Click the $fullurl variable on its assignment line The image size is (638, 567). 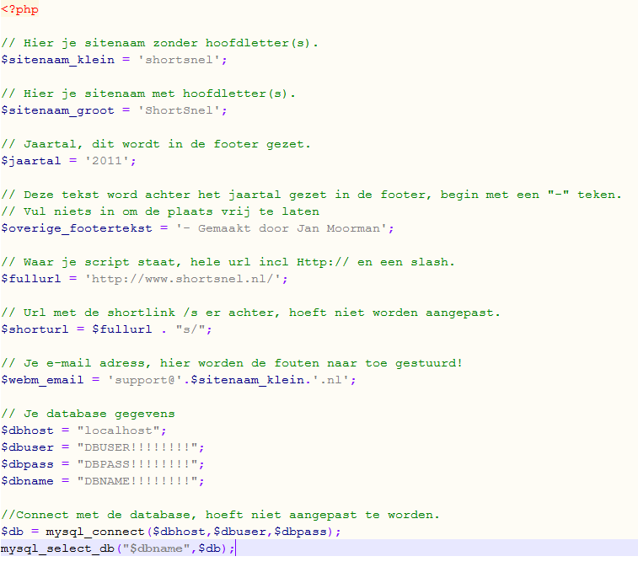pos(31,279)
